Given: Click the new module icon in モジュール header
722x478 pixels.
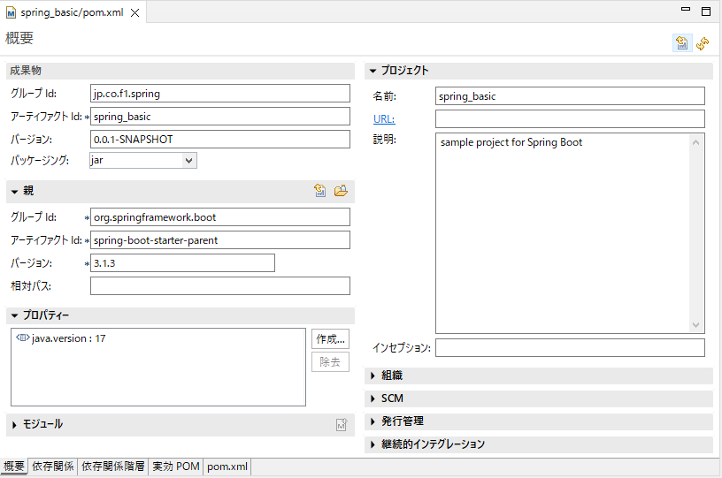Looking at the screenshot, I should click(342, 425).
